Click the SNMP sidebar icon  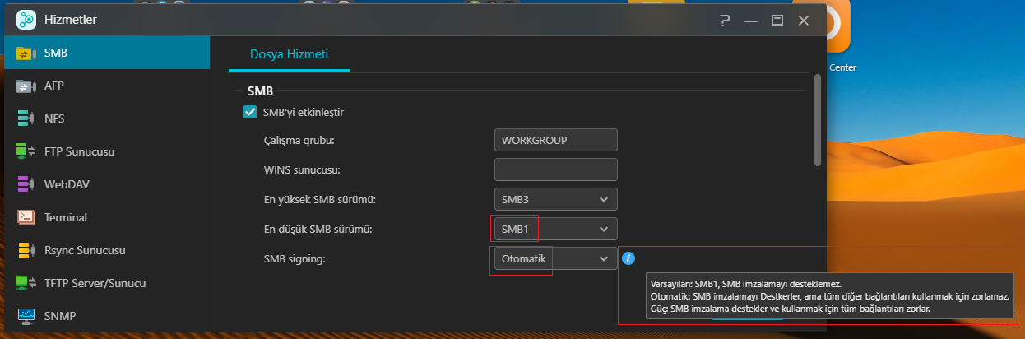26,316
